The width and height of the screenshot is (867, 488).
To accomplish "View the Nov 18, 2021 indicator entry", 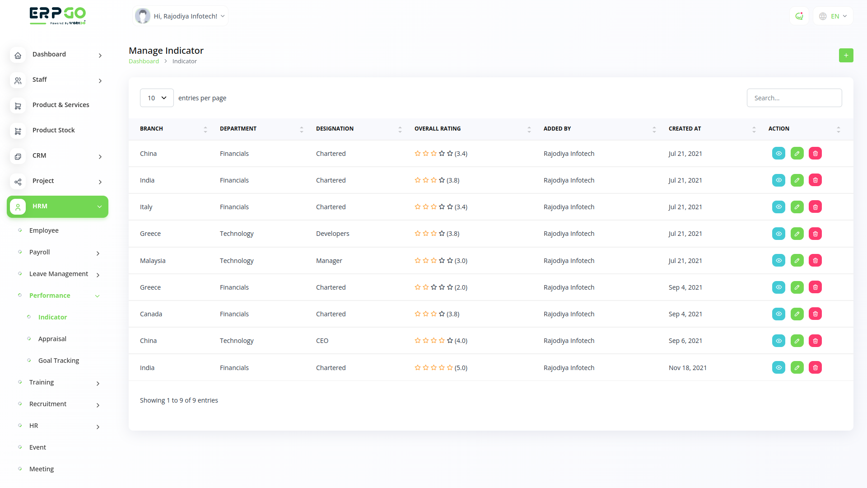I will tap(778, 368).
